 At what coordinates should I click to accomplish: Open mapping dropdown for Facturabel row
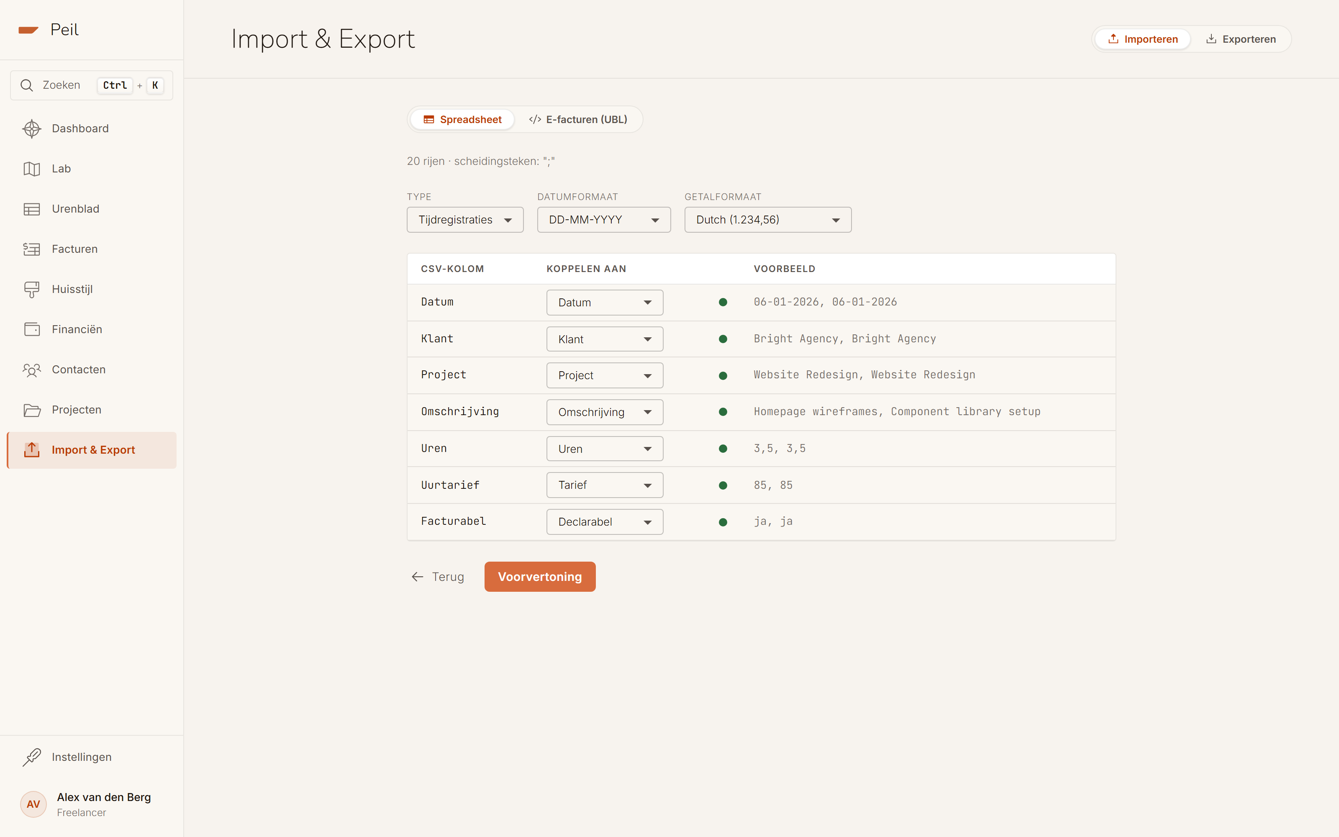point(605,522)
